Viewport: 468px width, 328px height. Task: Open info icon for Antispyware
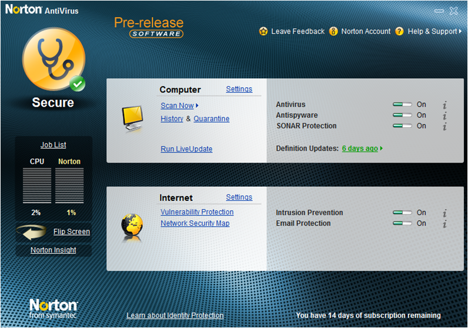pyautogui.click(x=444, y=115)
